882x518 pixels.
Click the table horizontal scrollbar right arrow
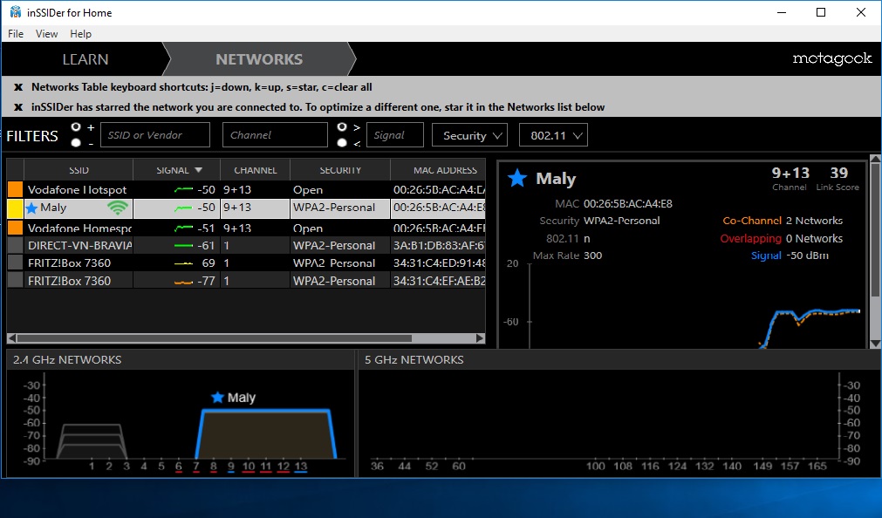coord(480,338)
